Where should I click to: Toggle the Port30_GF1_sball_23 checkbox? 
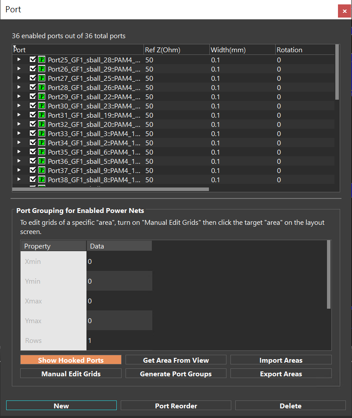click(x=33, y=105)
